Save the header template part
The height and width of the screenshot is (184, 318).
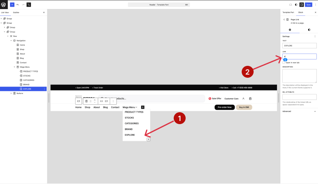[308, 4]
